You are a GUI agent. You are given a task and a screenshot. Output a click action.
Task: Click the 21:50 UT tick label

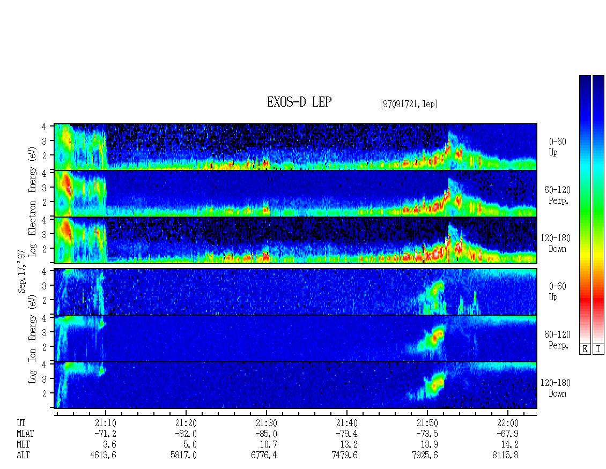(x=427, y=423)
